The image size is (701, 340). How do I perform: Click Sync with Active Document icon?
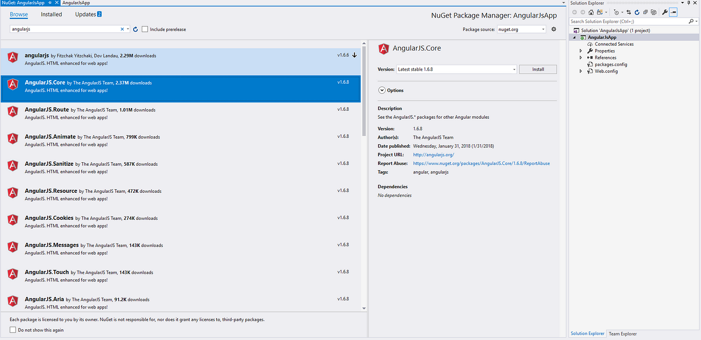[x=629, y=12]
